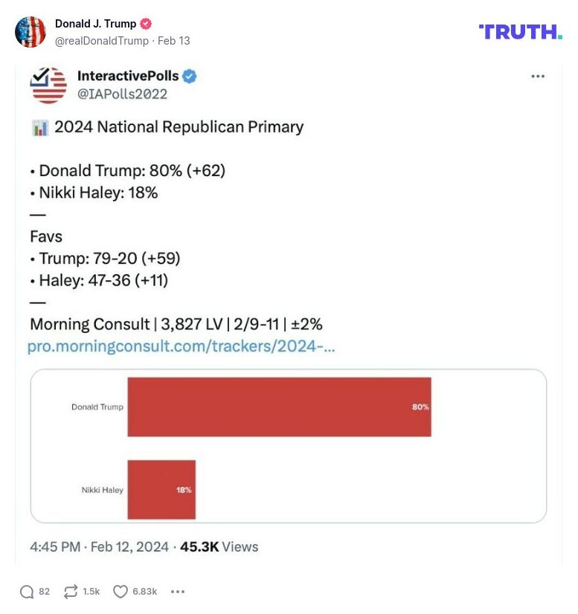Screen dimensions: 578x614
Task: Click the Nikki Haley 18% red bar
Action: coord(161,490)
